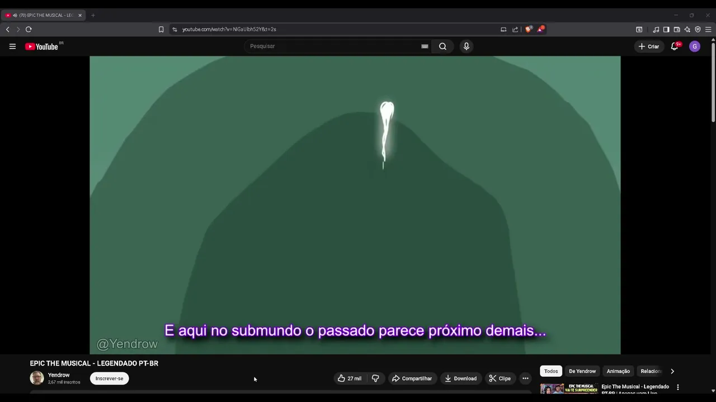Toggle the browser sidebar panel
716x402 pixels.
[x=666, y=29]
